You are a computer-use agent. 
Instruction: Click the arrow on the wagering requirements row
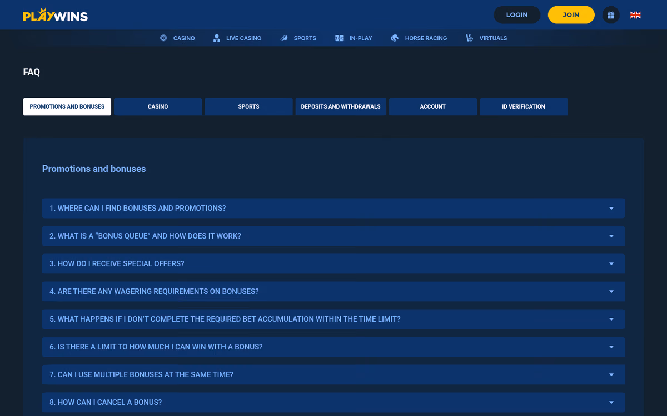pos(611,292)
